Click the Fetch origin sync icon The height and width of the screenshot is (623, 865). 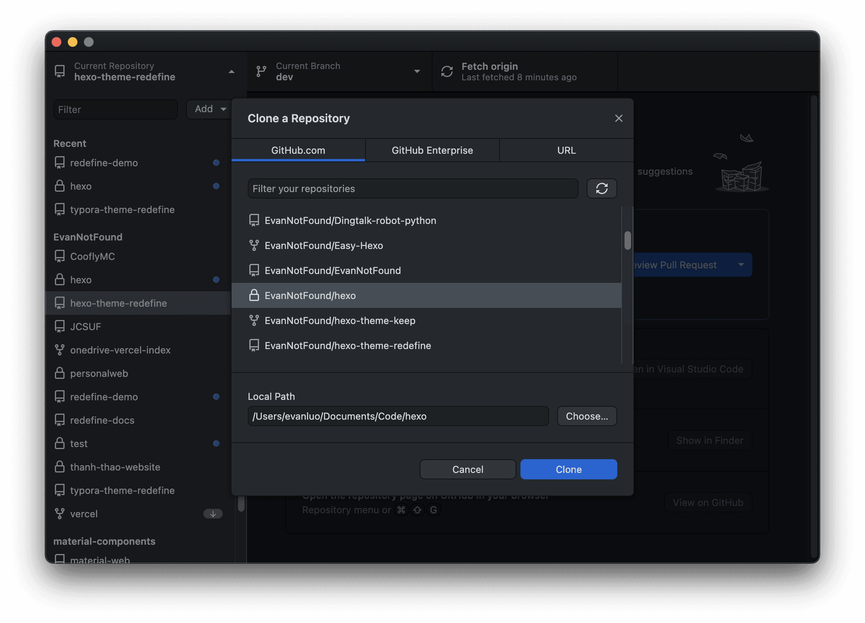pos(447,71)
